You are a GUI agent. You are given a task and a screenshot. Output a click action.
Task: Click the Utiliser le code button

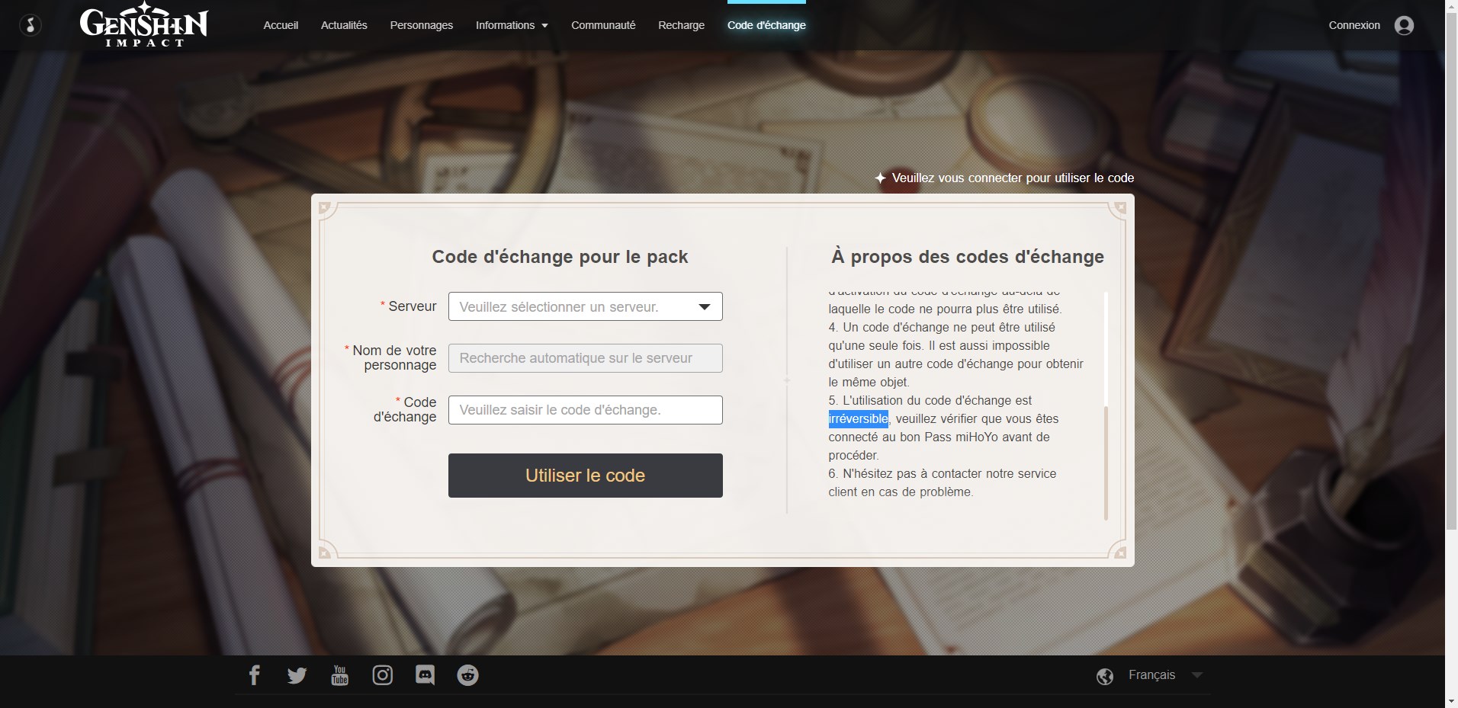click(585, 475)
